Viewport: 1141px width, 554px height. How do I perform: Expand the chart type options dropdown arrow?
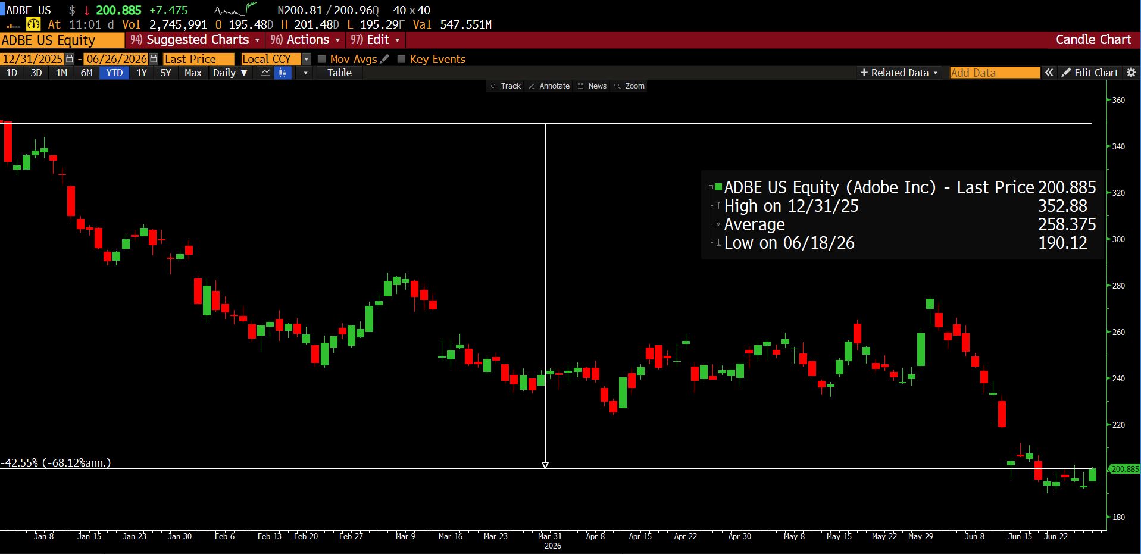click(305, 73)
